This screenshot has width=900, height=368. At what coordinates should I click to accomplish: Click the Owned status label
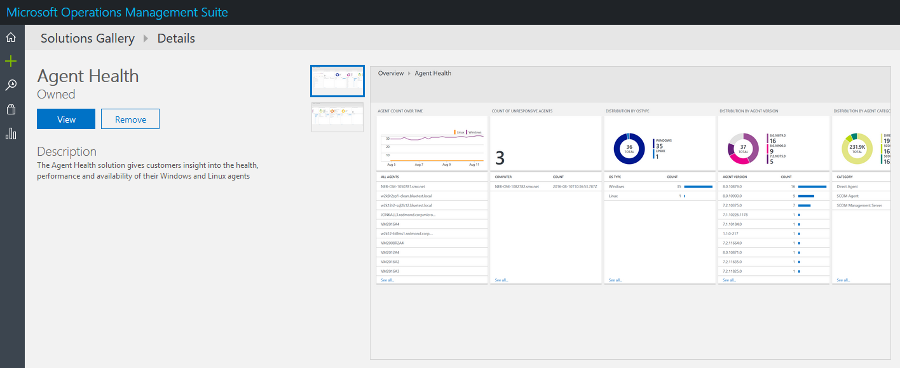tap(56, 94)
